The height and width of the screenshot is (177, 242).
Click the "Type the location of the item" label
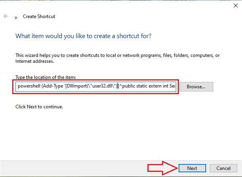coord(45,77)
